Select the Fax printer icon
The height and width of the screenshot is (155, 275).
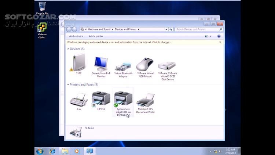tap(78, 100)
